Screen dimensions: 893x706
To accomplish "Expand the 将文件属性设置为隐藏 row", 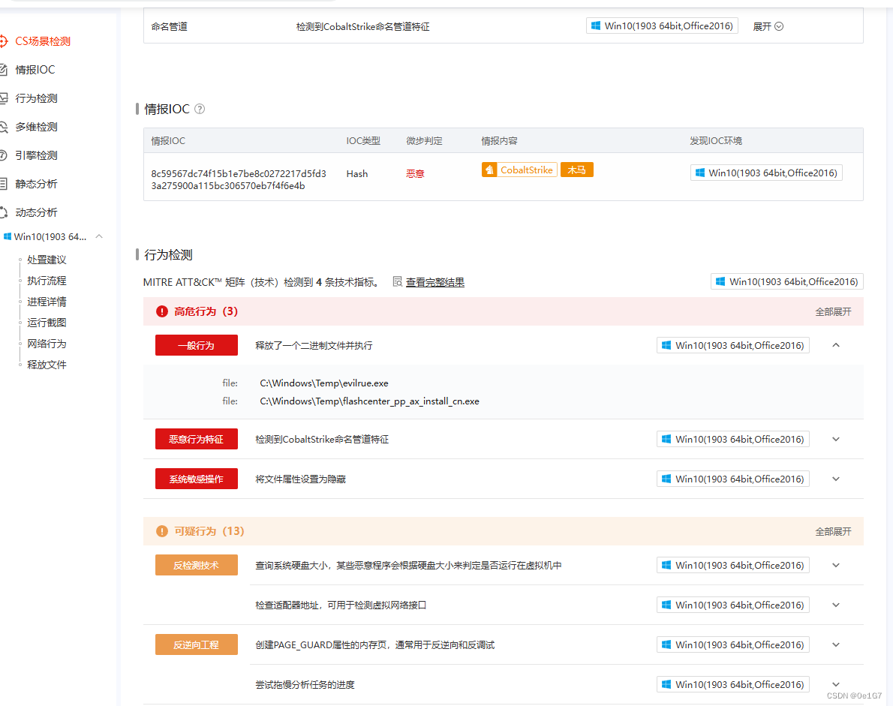I will tap(835, 479).
